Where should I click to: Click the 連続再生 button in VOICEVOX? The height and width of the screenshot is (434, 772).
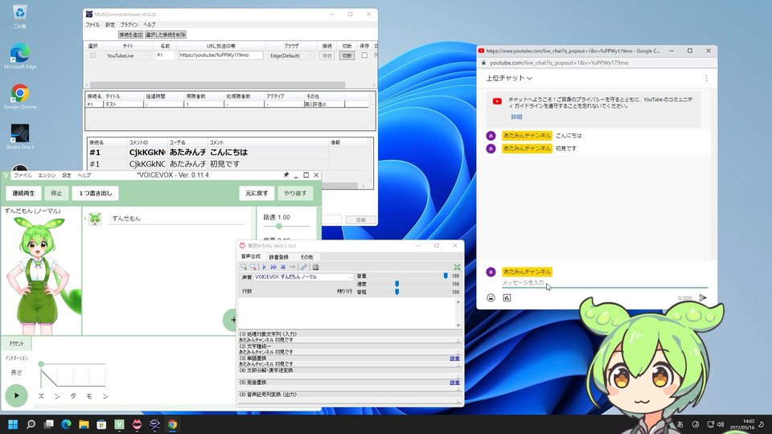coord(23,194)
